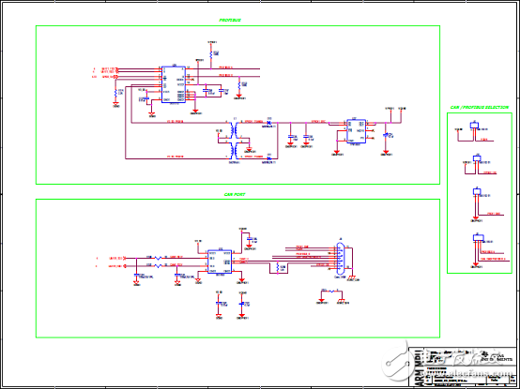Click the third jumper in selection box

tap(476, 191)
